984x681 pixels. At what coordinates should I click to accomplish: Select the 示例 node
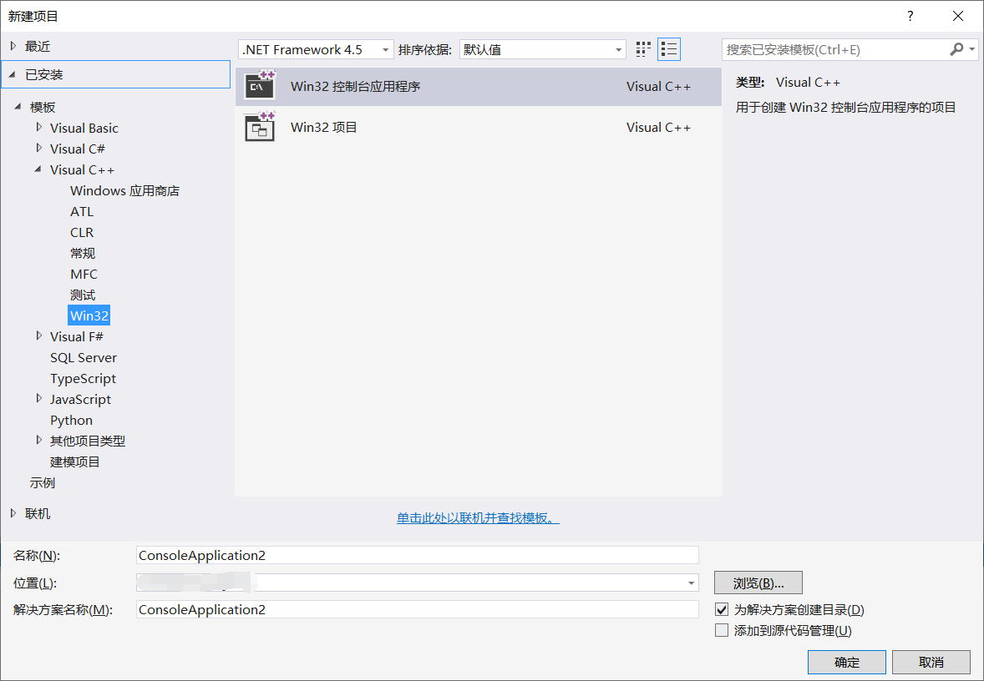tap(42, 483)
